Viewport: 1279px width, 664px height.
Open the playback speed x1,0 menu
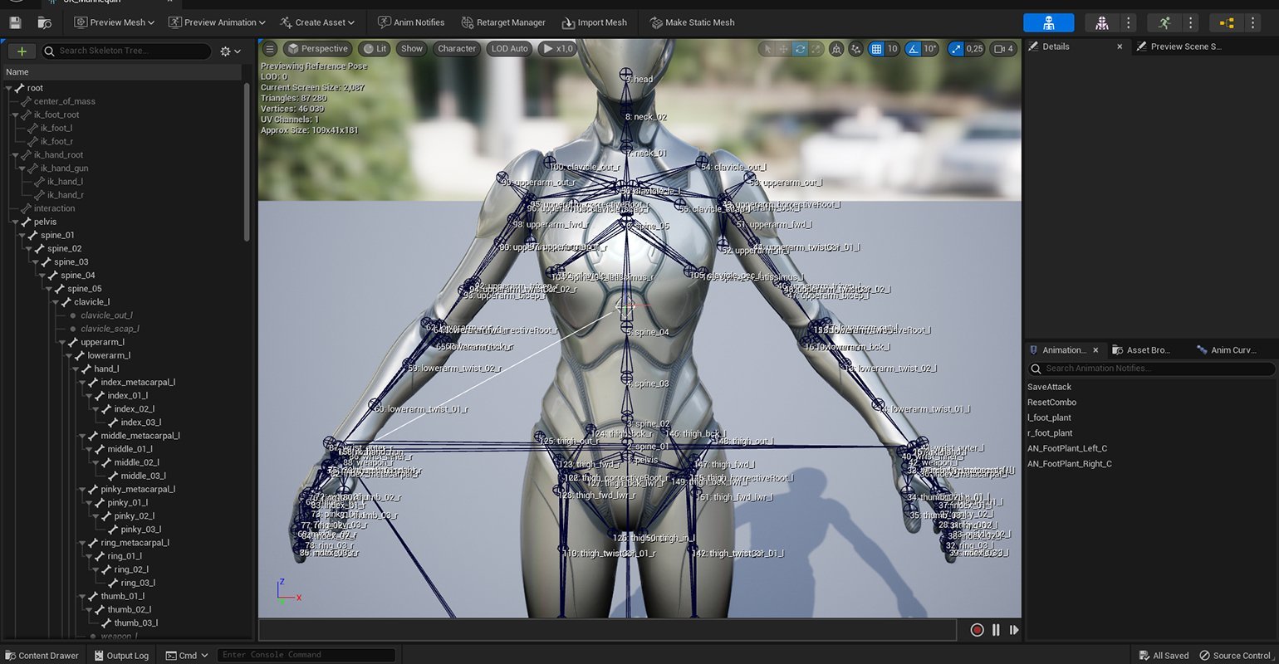tap(558, 49)
